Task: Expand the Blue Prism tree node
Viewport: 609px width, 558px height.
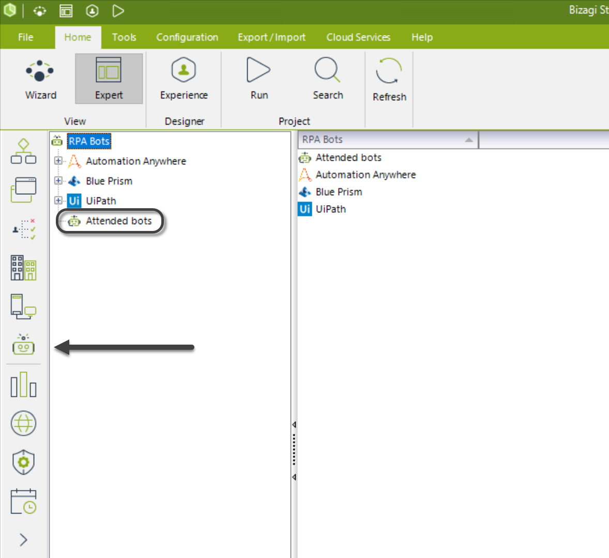Action: [58, 180]
